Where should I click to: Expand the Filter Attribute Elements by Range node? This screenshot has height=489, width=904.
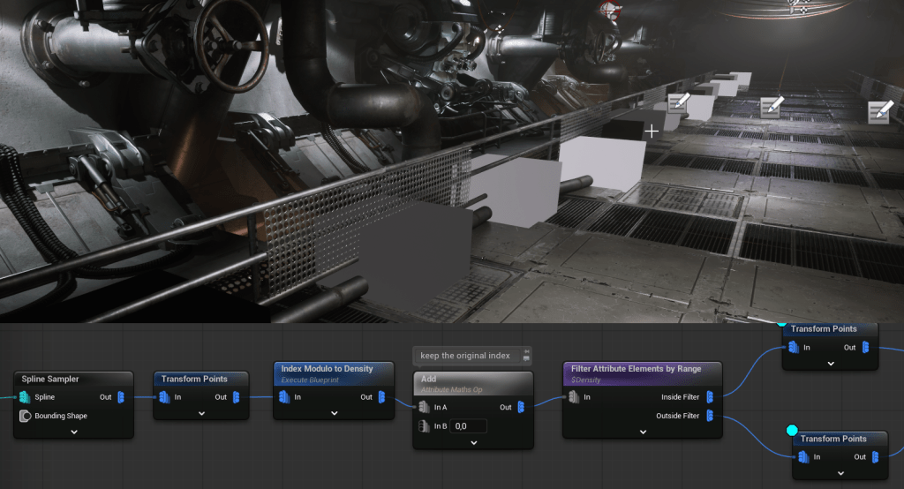pyautogui.click(x=644, y=432)
